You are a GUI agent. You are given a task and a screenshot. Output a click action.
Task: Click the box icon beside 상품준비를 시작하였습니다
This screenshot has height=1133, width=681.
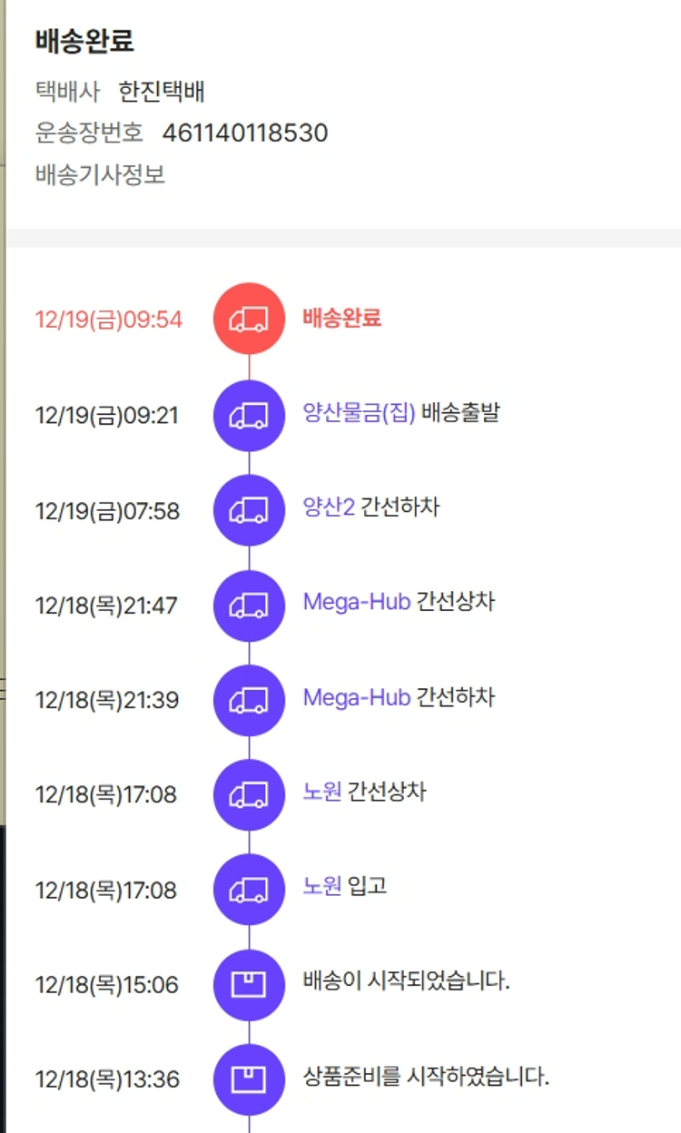click(x=249, y=1079)
